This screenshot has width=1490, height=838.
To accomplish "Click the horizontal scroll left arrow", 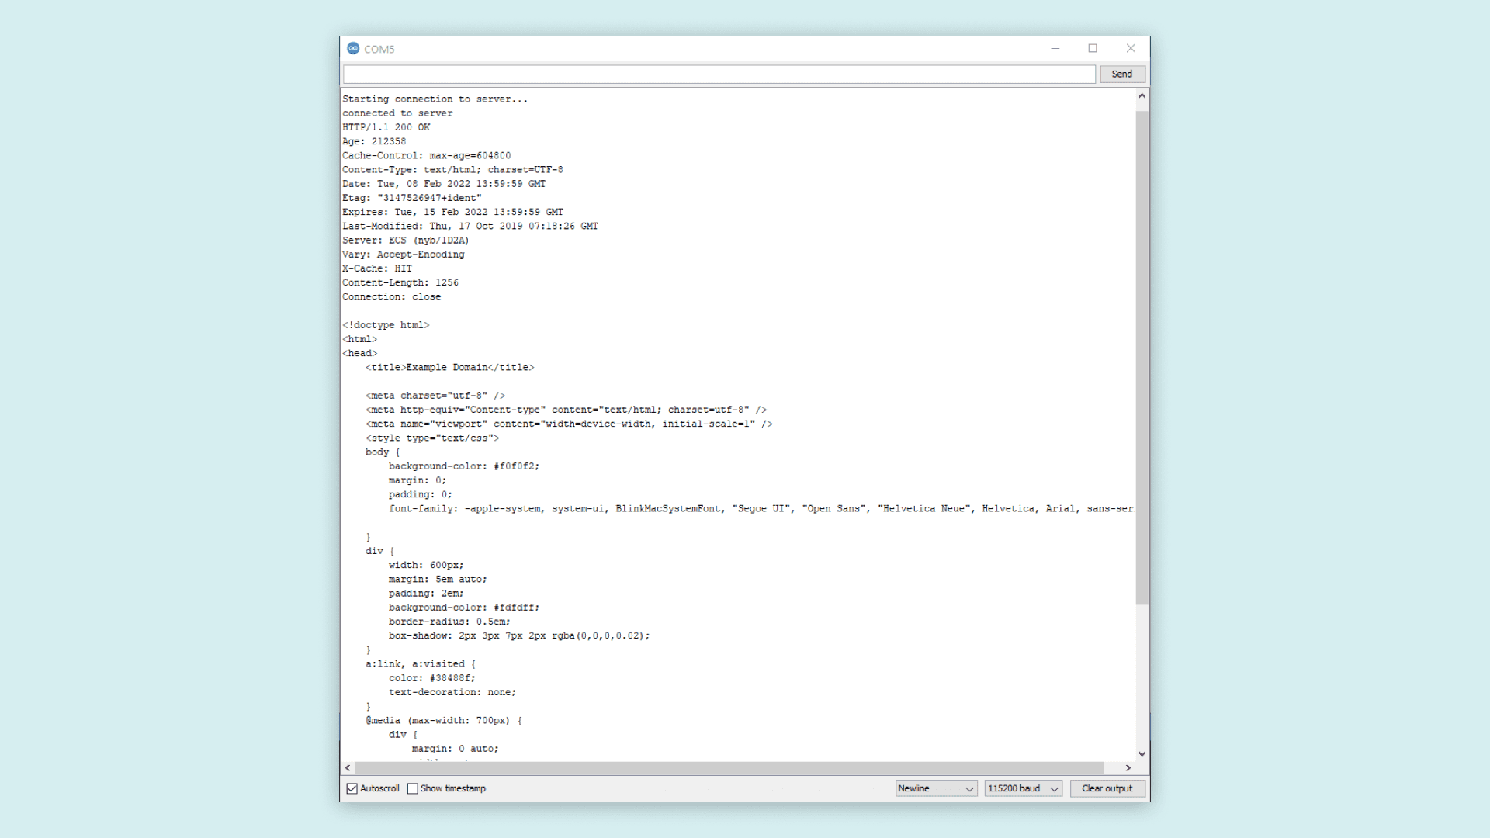I will point(348,767).
